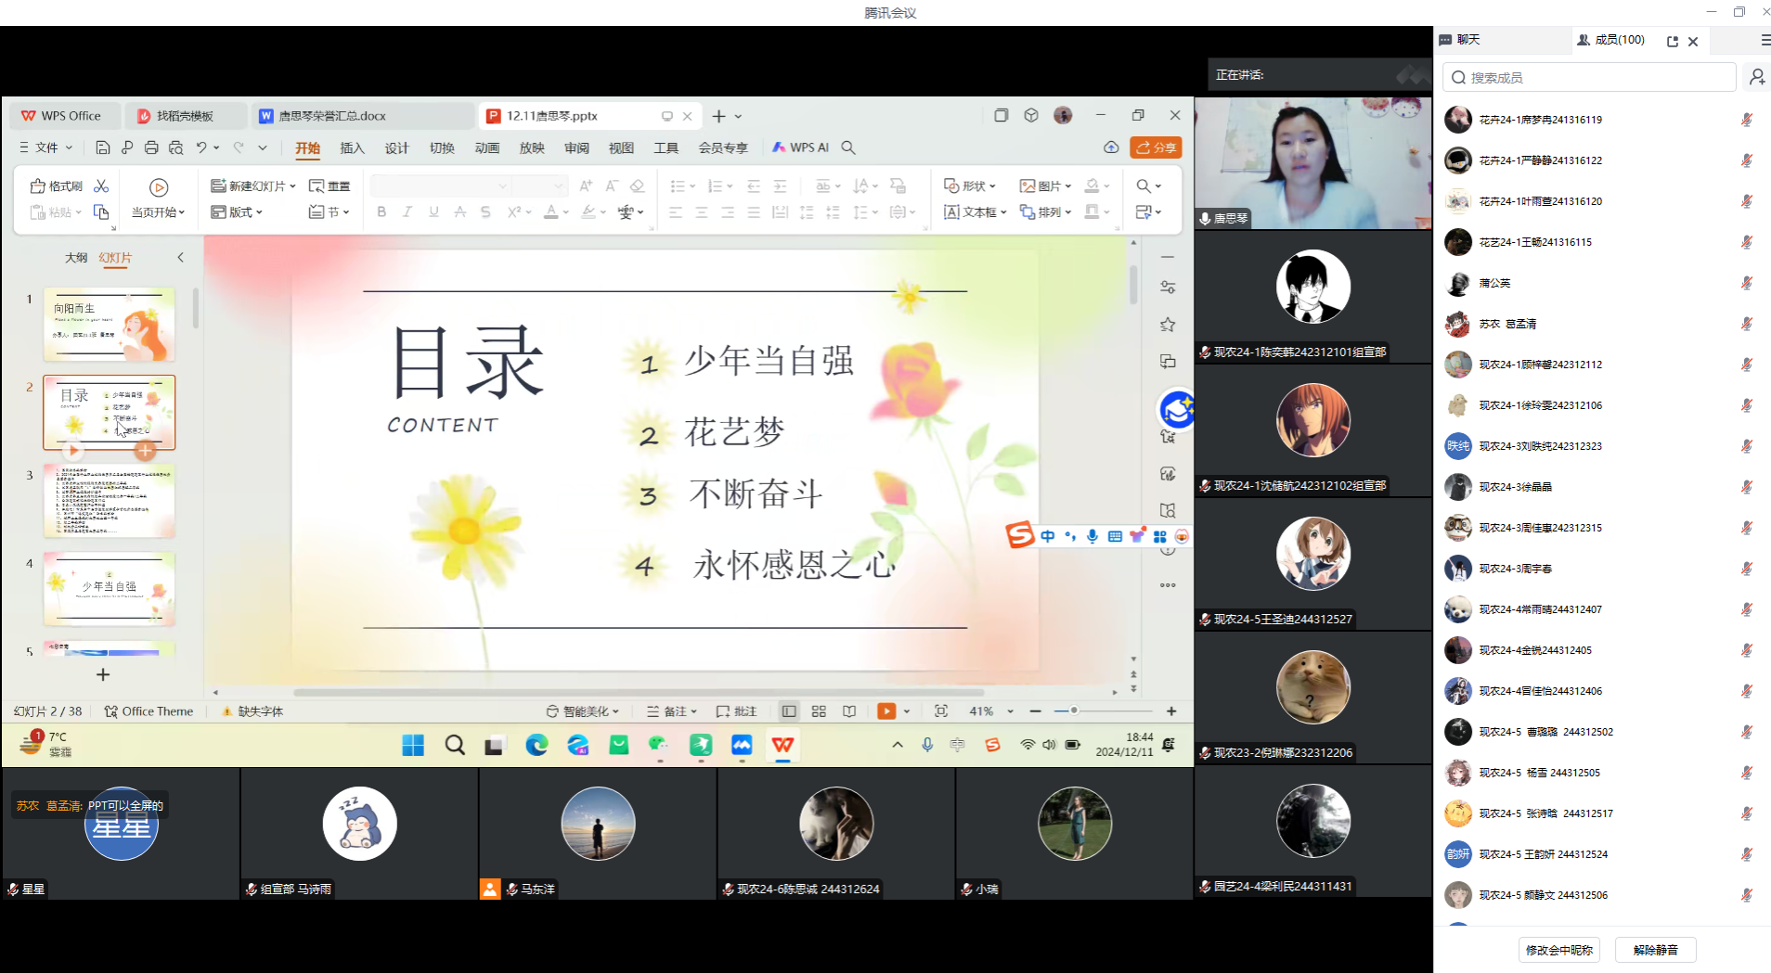Click the 解除静音 unmute button
The width and height of the screenshot is (1771, 973).
1656,950
